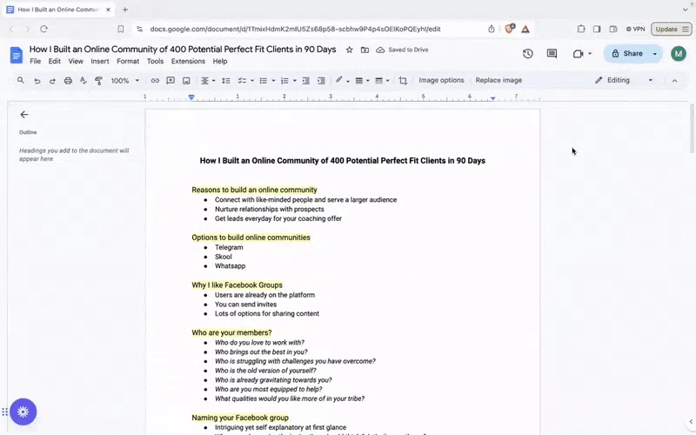Open the border dash style dropdown
Screen dimensions: 696x435
point(382,81)
